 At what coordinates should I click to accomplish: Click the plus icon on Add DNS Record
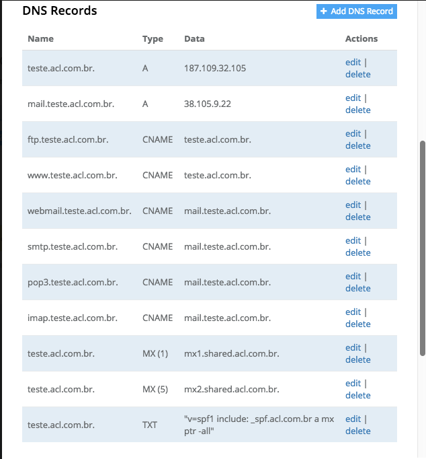324,11
